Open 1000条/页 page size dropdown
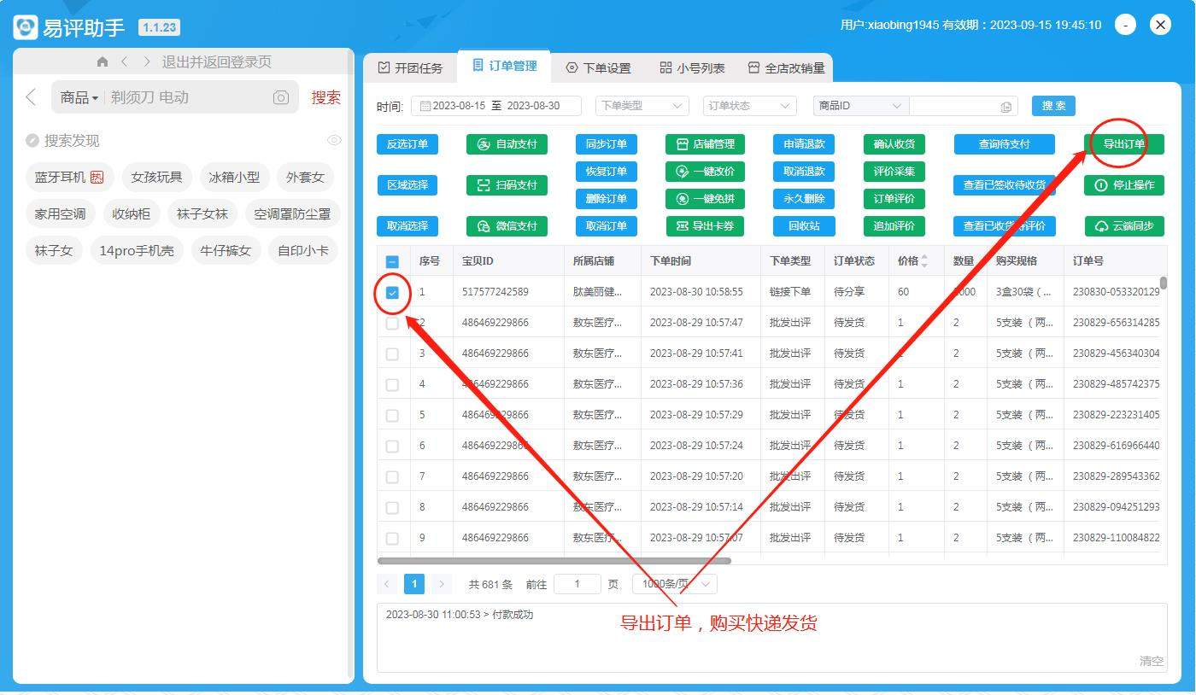The image size is (1196, 695). [675, 584]
